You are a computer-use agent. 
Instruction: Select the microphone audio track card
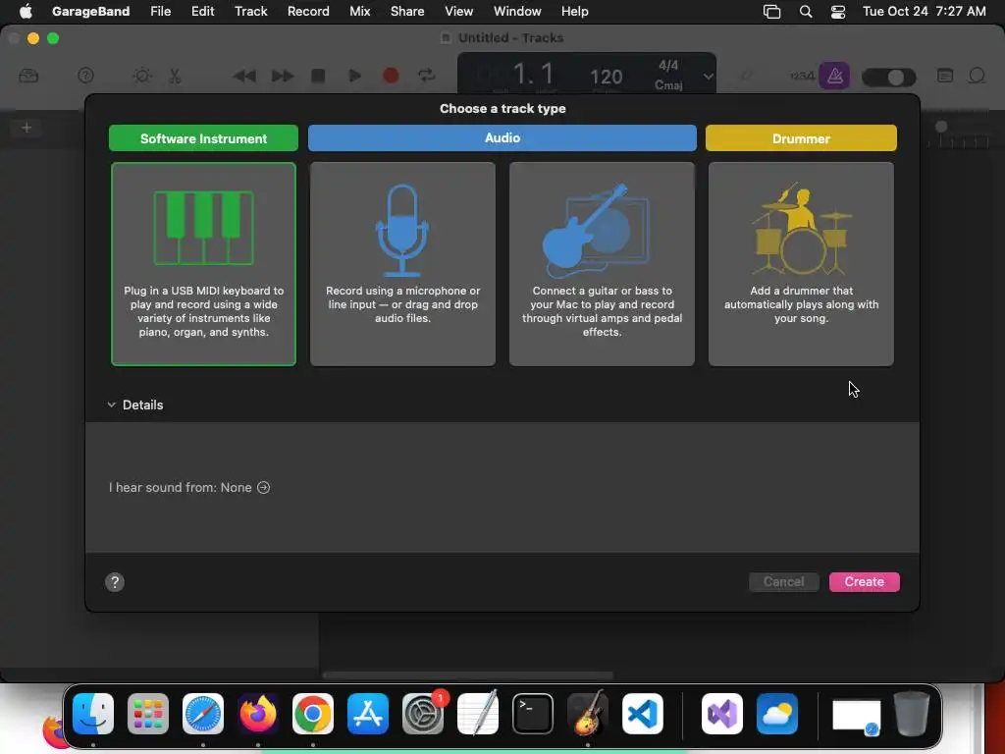tap(402, 263)
